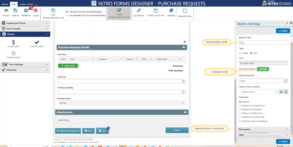
Task: Switch to the Global Settings tab
Action: tap(26, 4)
